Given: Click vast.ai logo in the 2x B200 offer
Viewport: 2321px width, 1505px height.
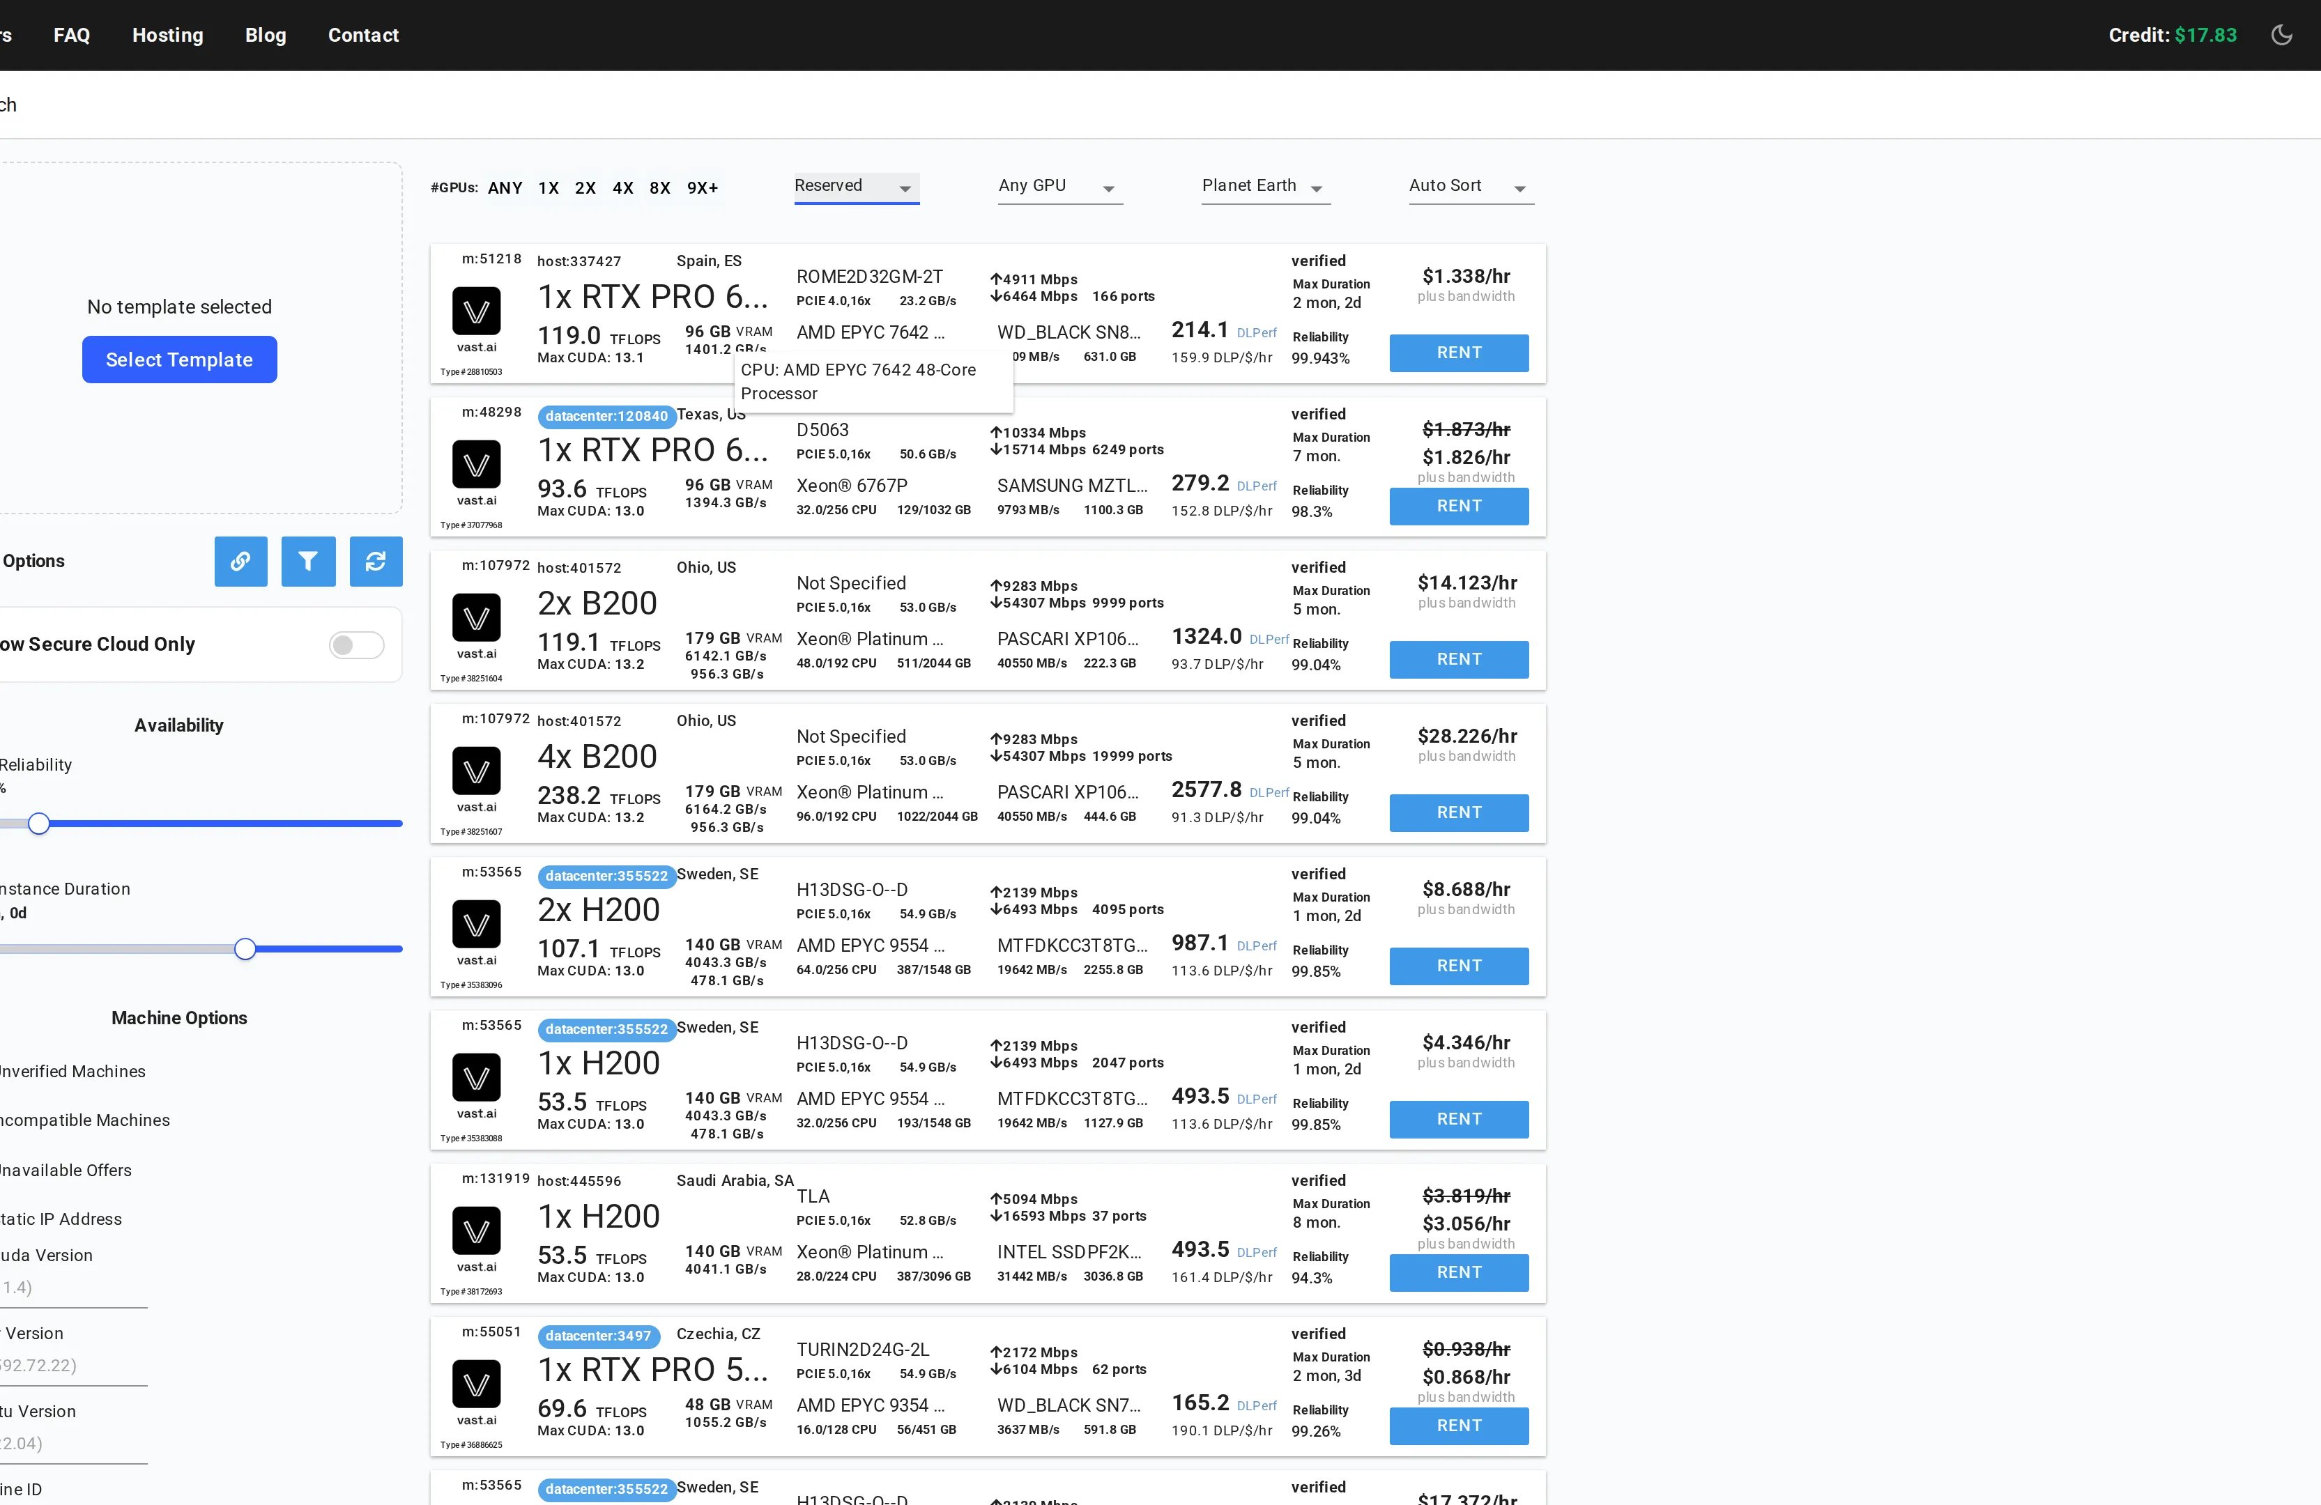Looking at the screenshot, I should click(476, 617).
